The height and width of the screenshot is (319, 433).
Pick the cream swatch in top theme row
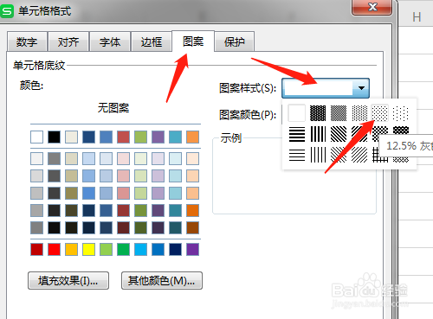71,137
